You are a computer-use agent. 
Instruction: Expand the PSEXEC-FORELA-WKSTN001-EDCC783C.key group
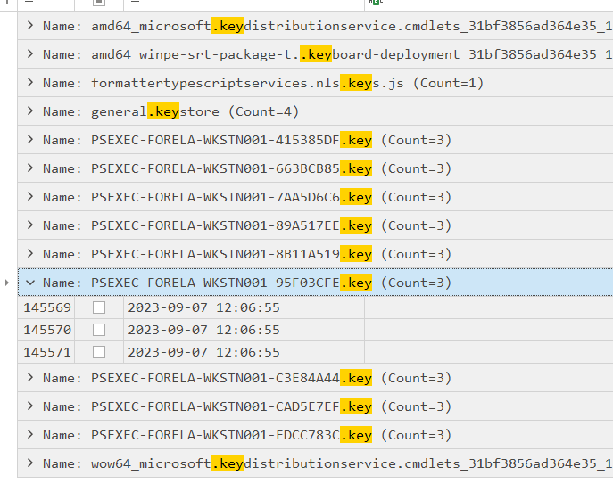tap(30, 435)
